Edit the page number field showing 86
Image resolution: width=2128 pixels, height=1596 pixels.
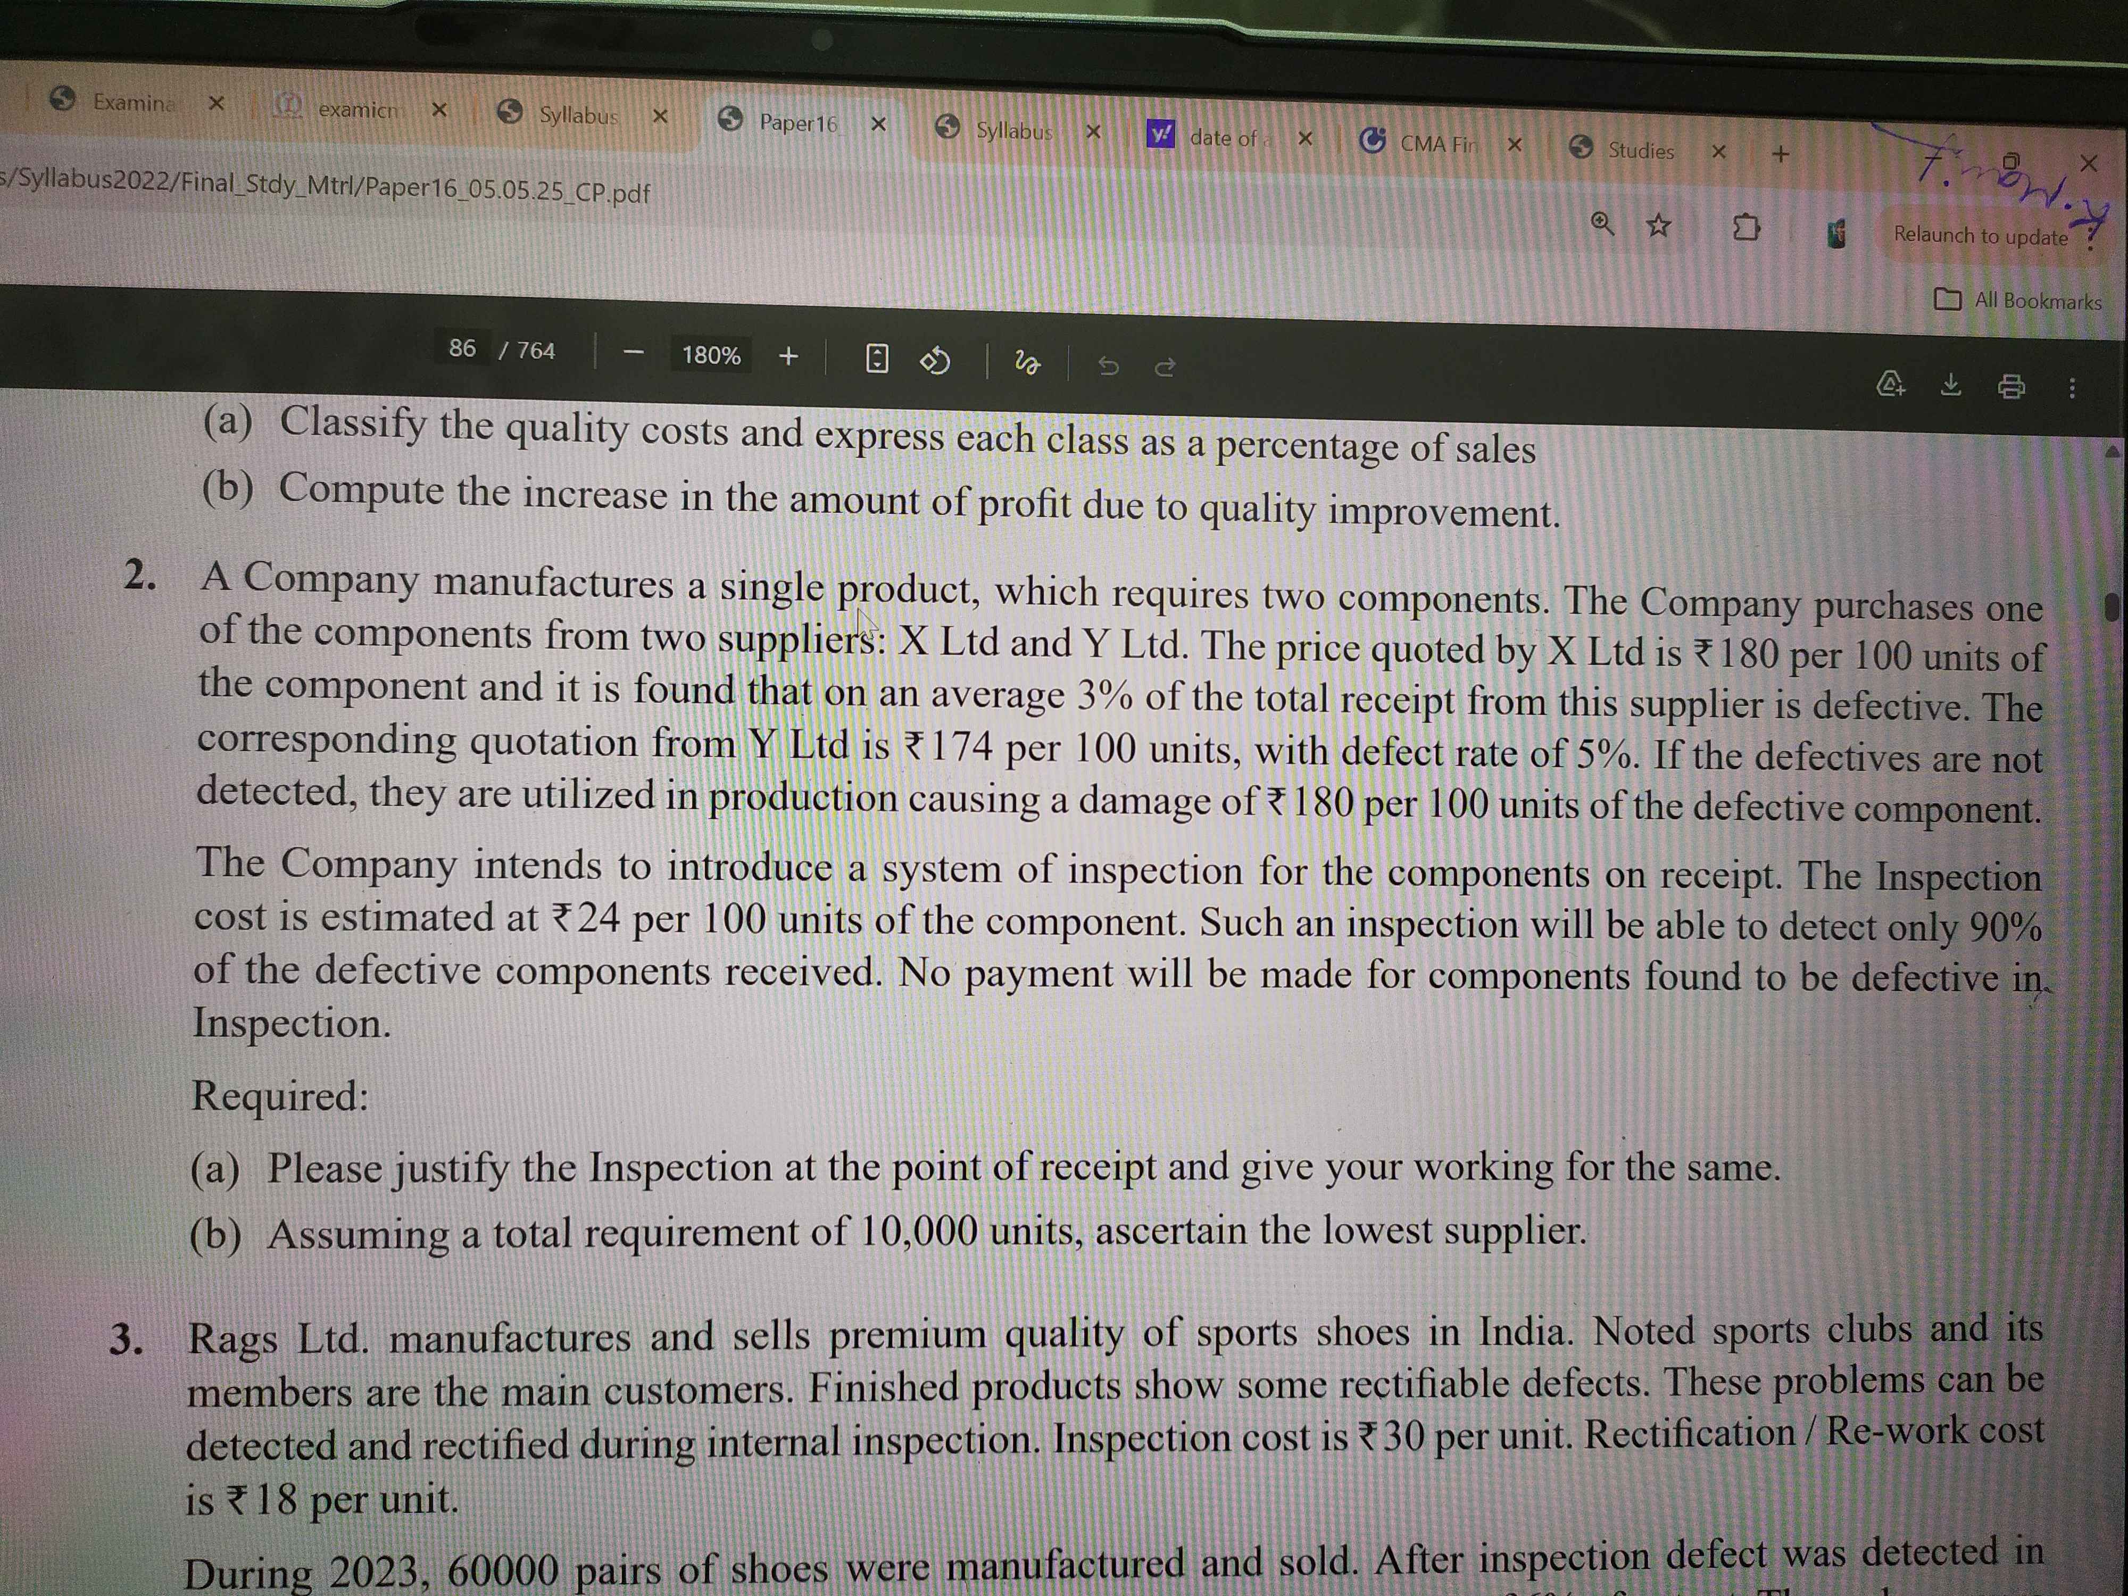point(463,348)
